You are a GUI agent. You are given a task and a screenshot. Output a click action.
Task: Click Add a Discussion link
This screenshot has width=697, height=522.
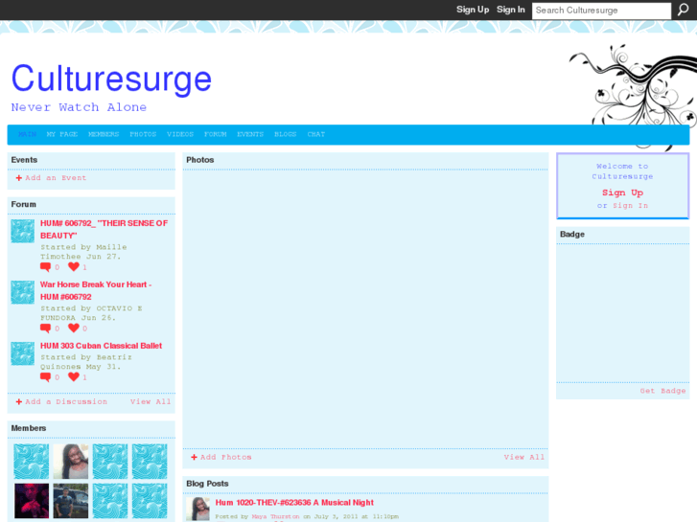pos(66,401)
